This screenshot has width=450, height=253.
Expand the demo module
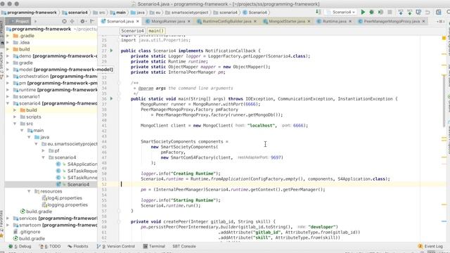tap(8, 56)
